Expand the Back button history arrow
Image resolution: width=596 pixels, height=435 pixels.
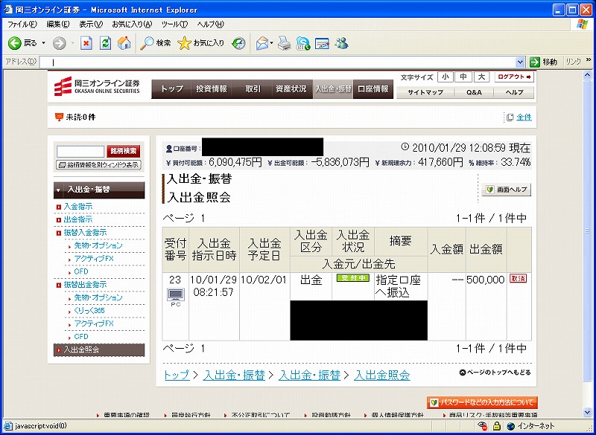pyautogui.click(x=43, y=43)
